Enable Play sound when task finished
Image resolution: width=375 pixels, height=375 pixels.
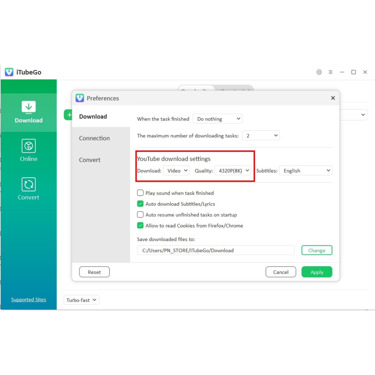click(140, 193)
